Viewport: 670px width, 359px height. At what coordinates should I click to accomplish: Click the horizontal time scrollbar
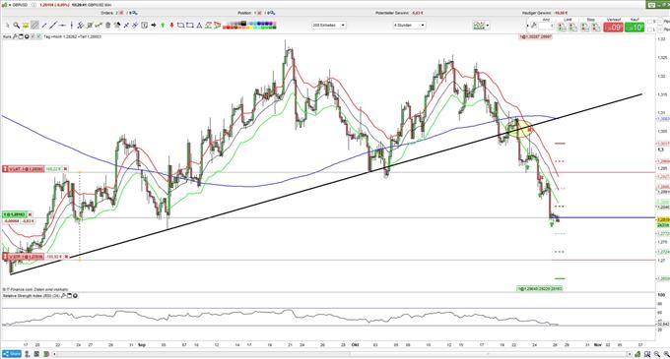pyautogui.click(x=342, y=354)
